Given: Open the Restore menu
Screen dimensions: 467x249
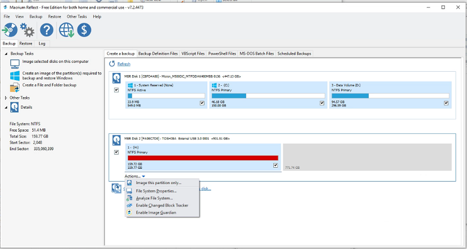Looking at the screenshot, I should click(55, 17).
